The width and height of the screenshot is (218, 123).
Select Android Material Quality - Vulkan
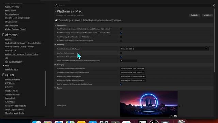point(20,47)
